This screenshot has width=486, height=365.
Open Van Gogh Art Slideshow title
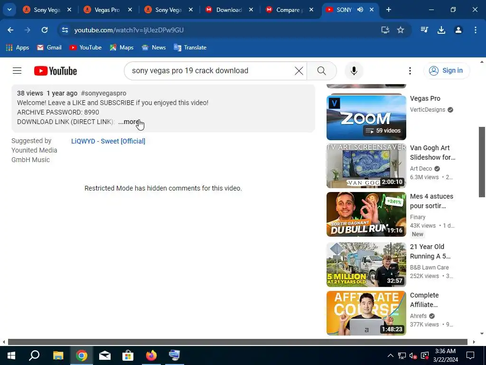click(x=433, y=153)
